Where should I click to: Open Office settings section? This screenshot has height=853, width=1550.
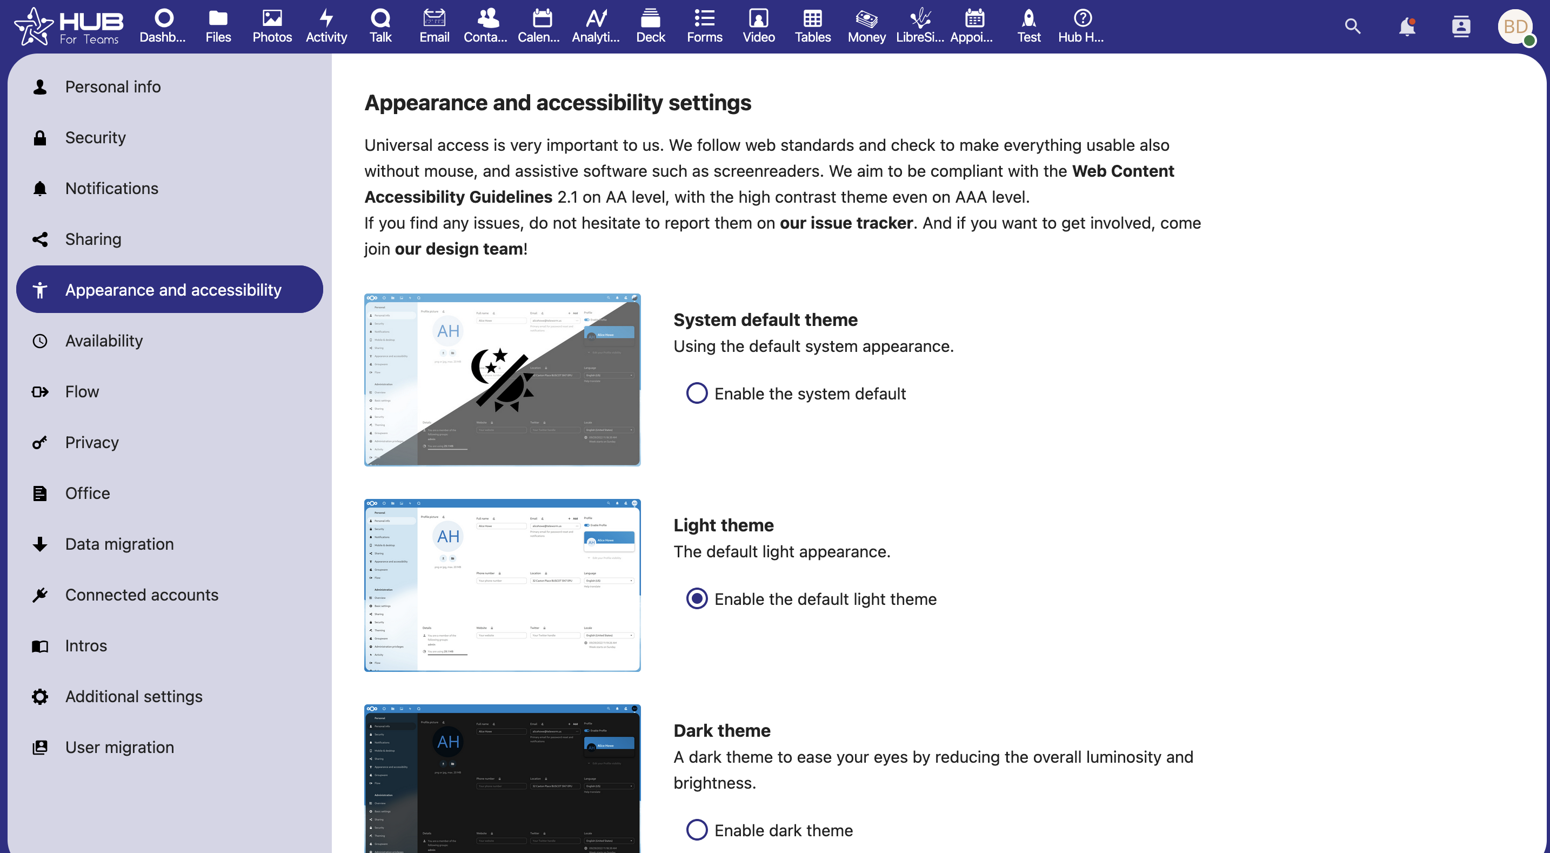tap(170, 493)
